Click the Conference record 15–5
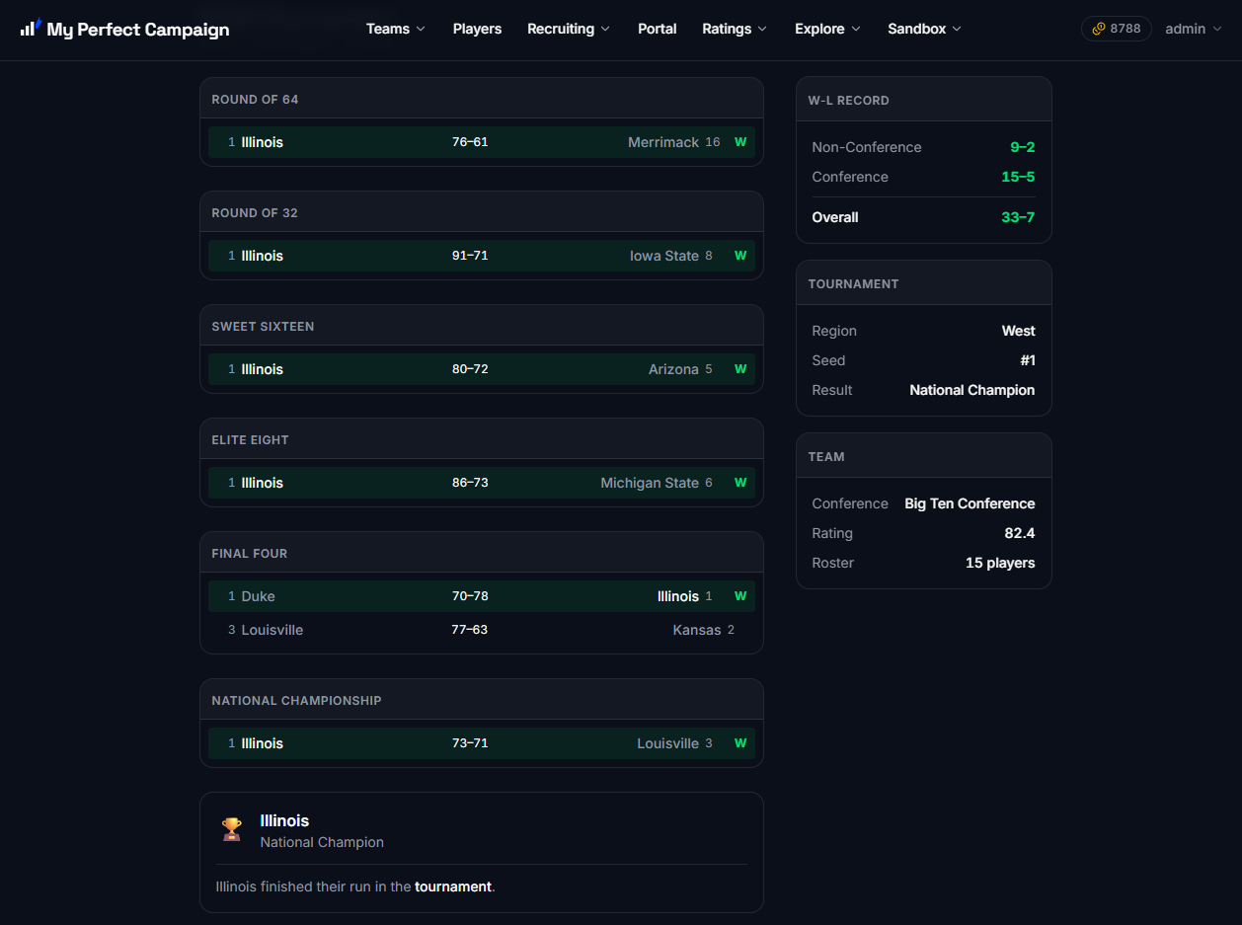Screen dimensions: 1242x925 pos(1018,177)
